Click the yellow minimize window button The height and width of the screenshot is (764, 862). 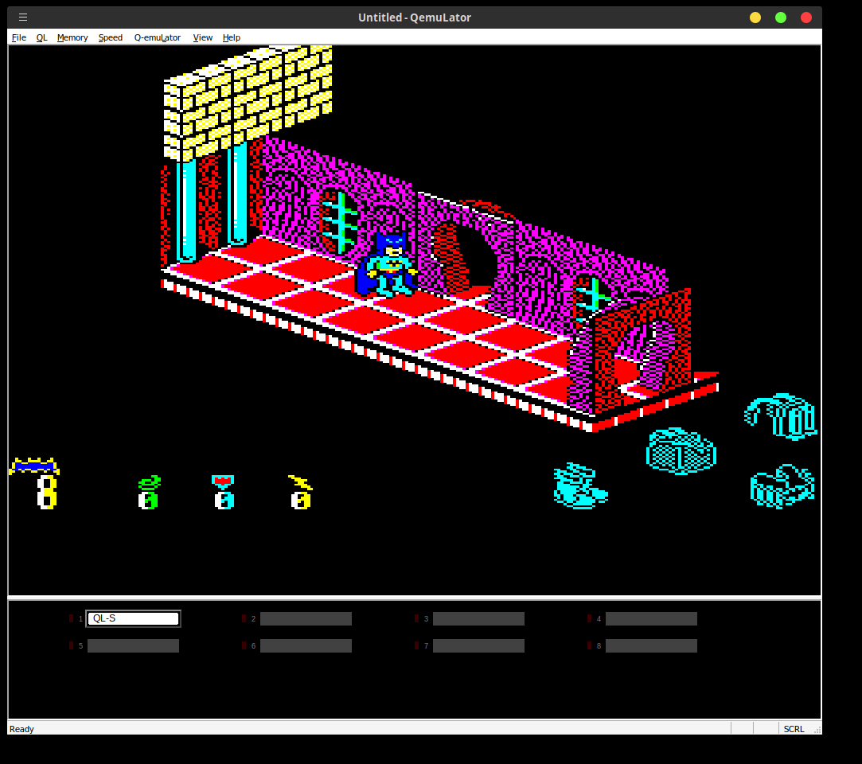(755, 18)
